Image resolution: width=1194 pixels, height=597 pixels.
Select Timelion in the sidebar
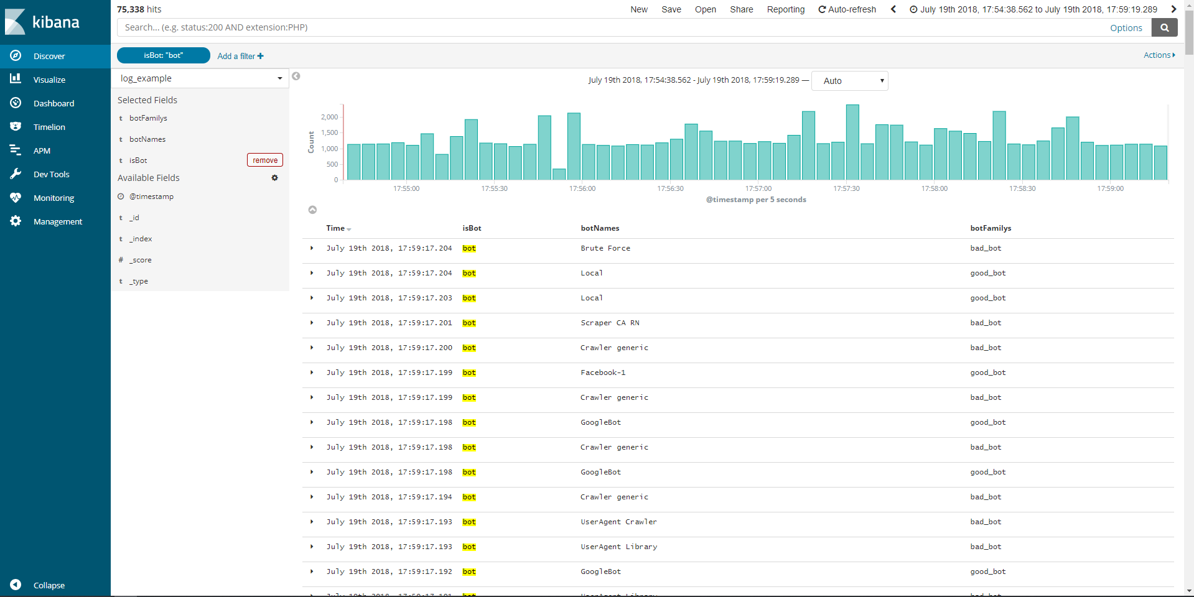49,126
